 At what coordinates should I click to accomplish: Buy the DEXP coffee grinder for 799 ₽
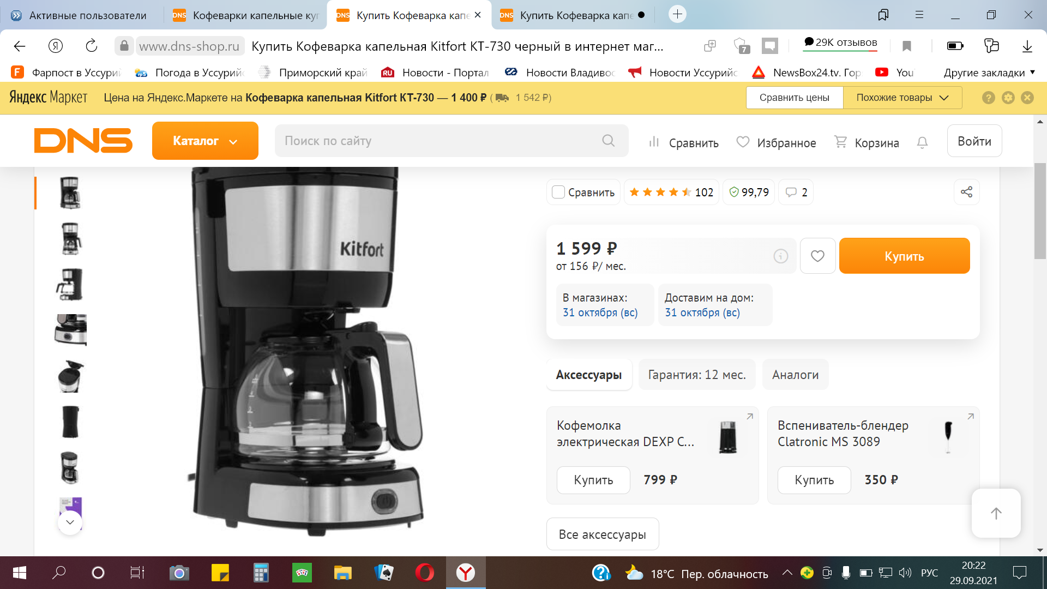[x=593, y=480]
